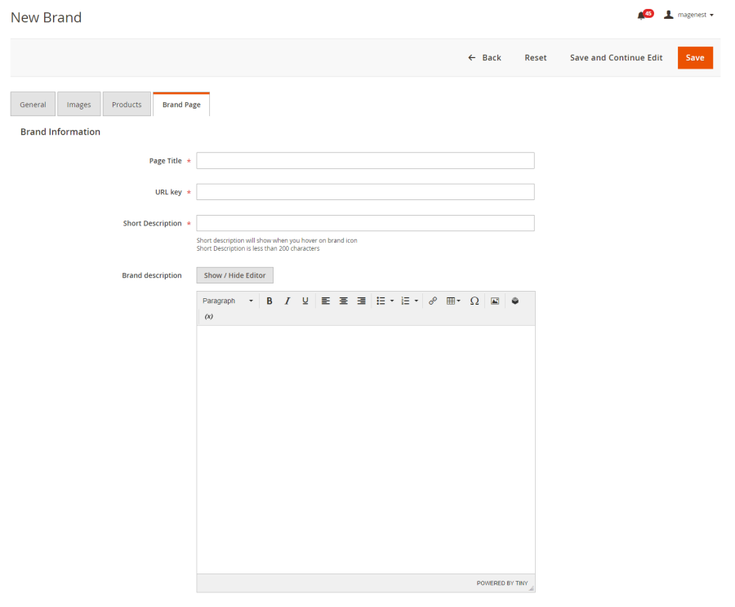Insert a hyperlink in editor
Viewport: 735px width, 607px height.
(433, 301)
